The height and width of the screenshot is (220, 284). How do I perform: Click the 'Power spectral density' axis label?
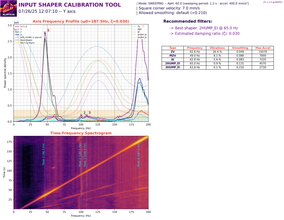tap(5, 73)
